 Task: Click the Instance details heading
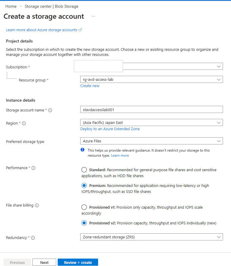tap(21, 100)
